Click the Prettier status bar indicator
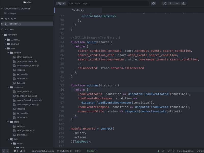This screenshot has height=153, width=204. [92, 151]
